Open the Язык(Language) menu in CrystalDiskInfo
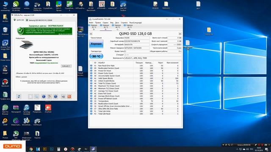The image size is (271, 152). pyautogui.click(x=135, y=22)
